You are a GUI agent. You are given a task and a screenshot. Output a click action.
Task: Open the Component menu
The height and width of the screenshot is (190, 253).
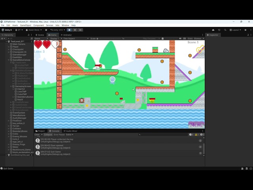tap(39, 25)
